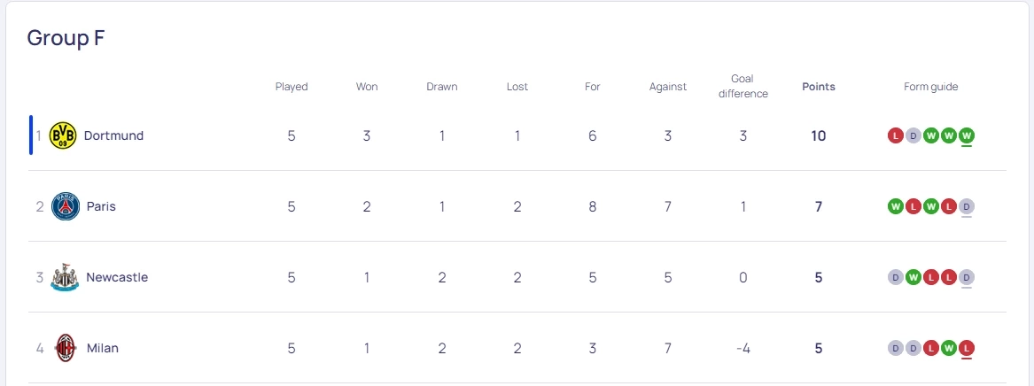
Task: Click the Points column header
Action: (x=819, y=87)
